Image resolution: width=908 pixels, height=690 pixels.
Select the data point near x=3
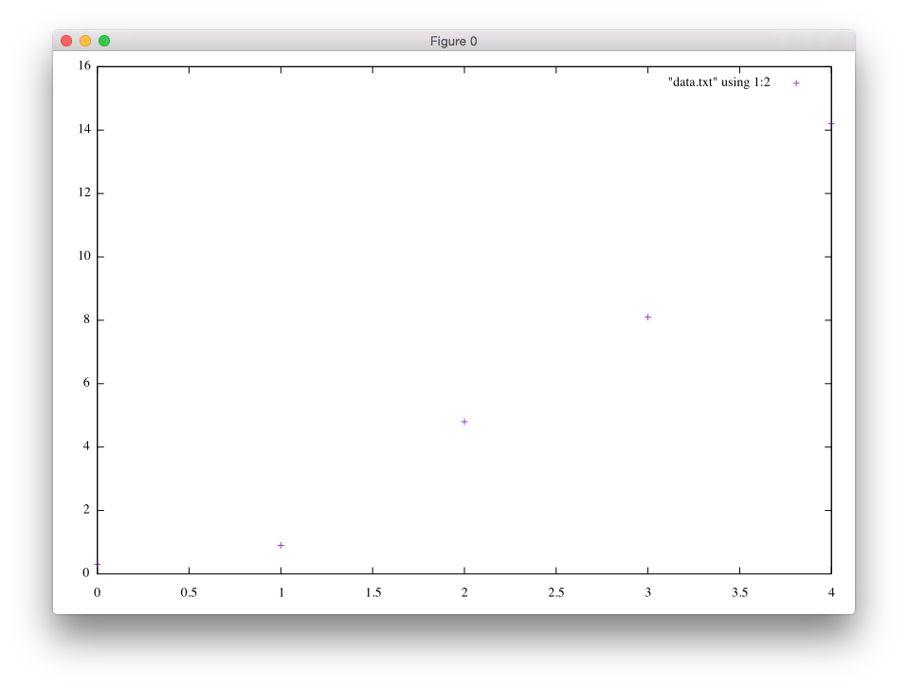point(647,317)
